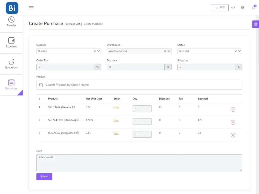Click the Banana quantity field

[142, 109]
